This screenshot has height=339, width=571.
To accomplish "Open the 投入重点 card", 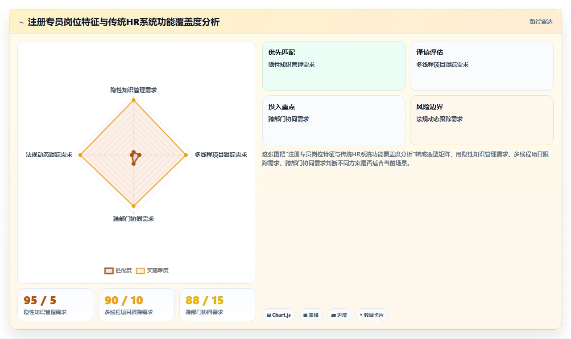I will click(x=334, y=120).
